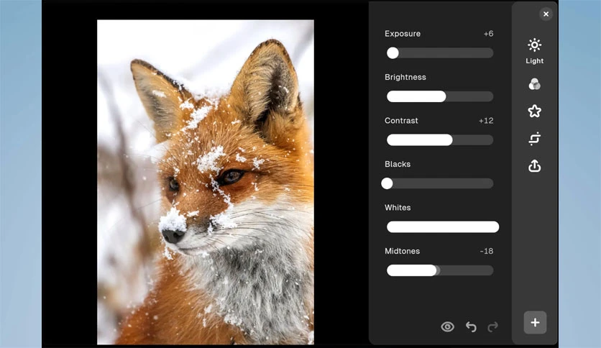The width and height of the screenshot is (601, 348).
Task: Click the Blacks slider handle
Action: (387, 183)
